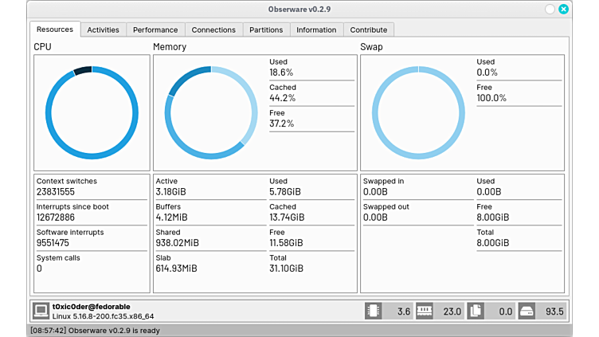Click the CPU usage ring chart
Image resolution: width=599 pixels, height=337 pixels.
pyautogui.click(x=92, y=112)
